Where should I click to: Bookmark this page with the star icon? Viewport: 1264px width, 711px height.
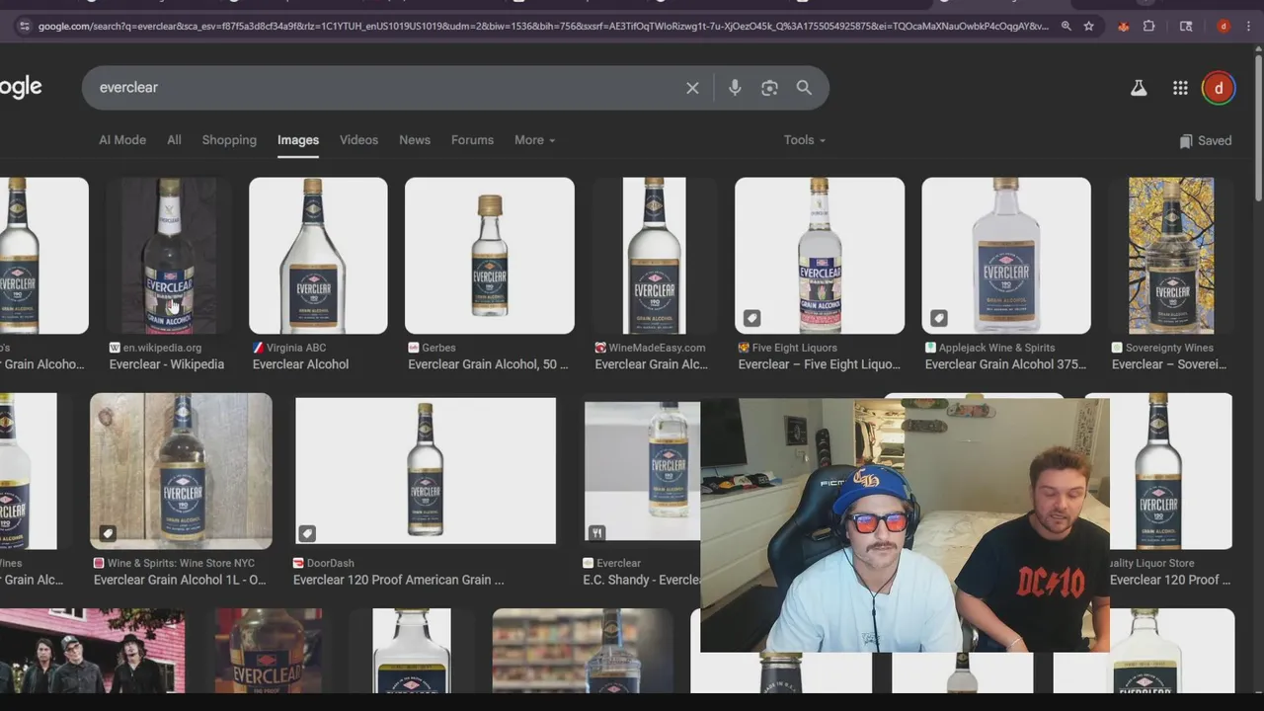coord(1089,27)
